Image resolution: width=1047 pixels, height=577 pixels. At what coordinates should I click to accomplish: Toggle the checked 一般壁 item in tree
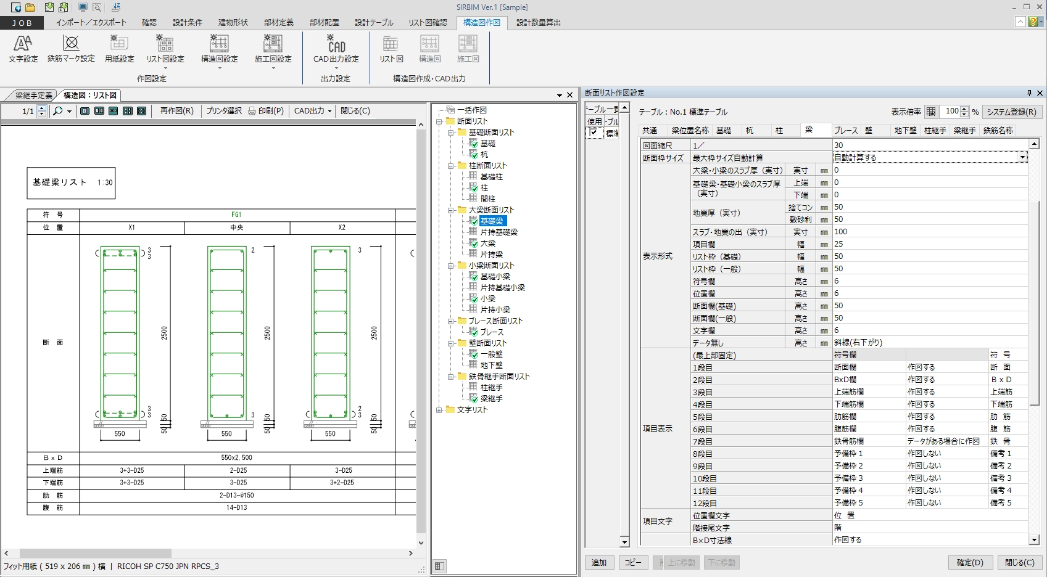(474, 354)
